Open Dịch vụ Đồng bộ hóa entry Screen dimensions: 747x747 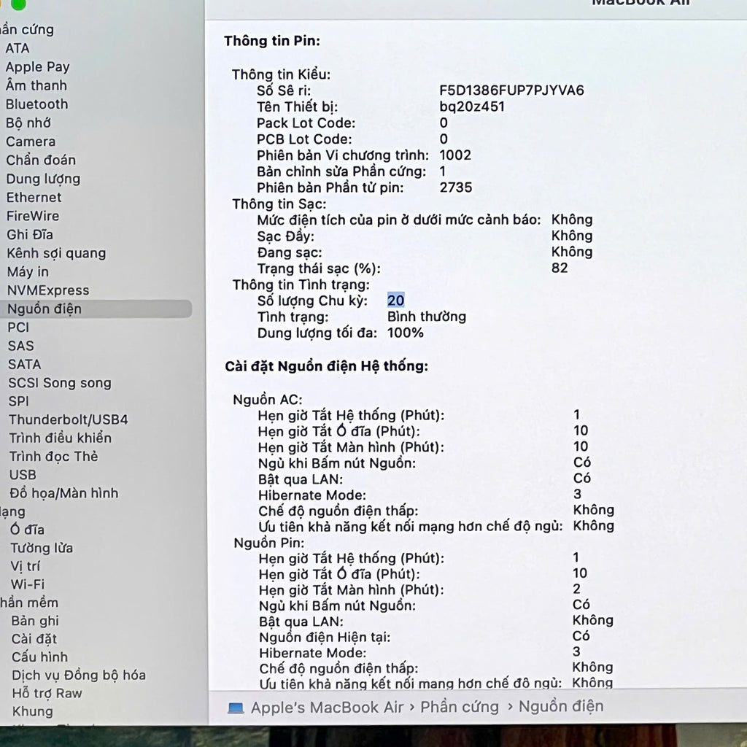[x=79, y=675]
